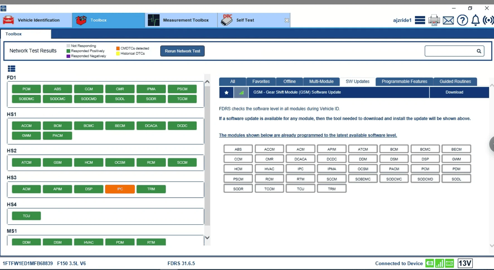Select the GWM module in HS1
This screenshot has width=494, height=270.
click(26, 136)
